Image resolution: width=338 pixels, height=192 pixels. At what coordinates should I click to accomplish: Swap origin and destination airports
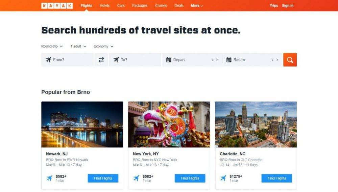tap(101, 60)
